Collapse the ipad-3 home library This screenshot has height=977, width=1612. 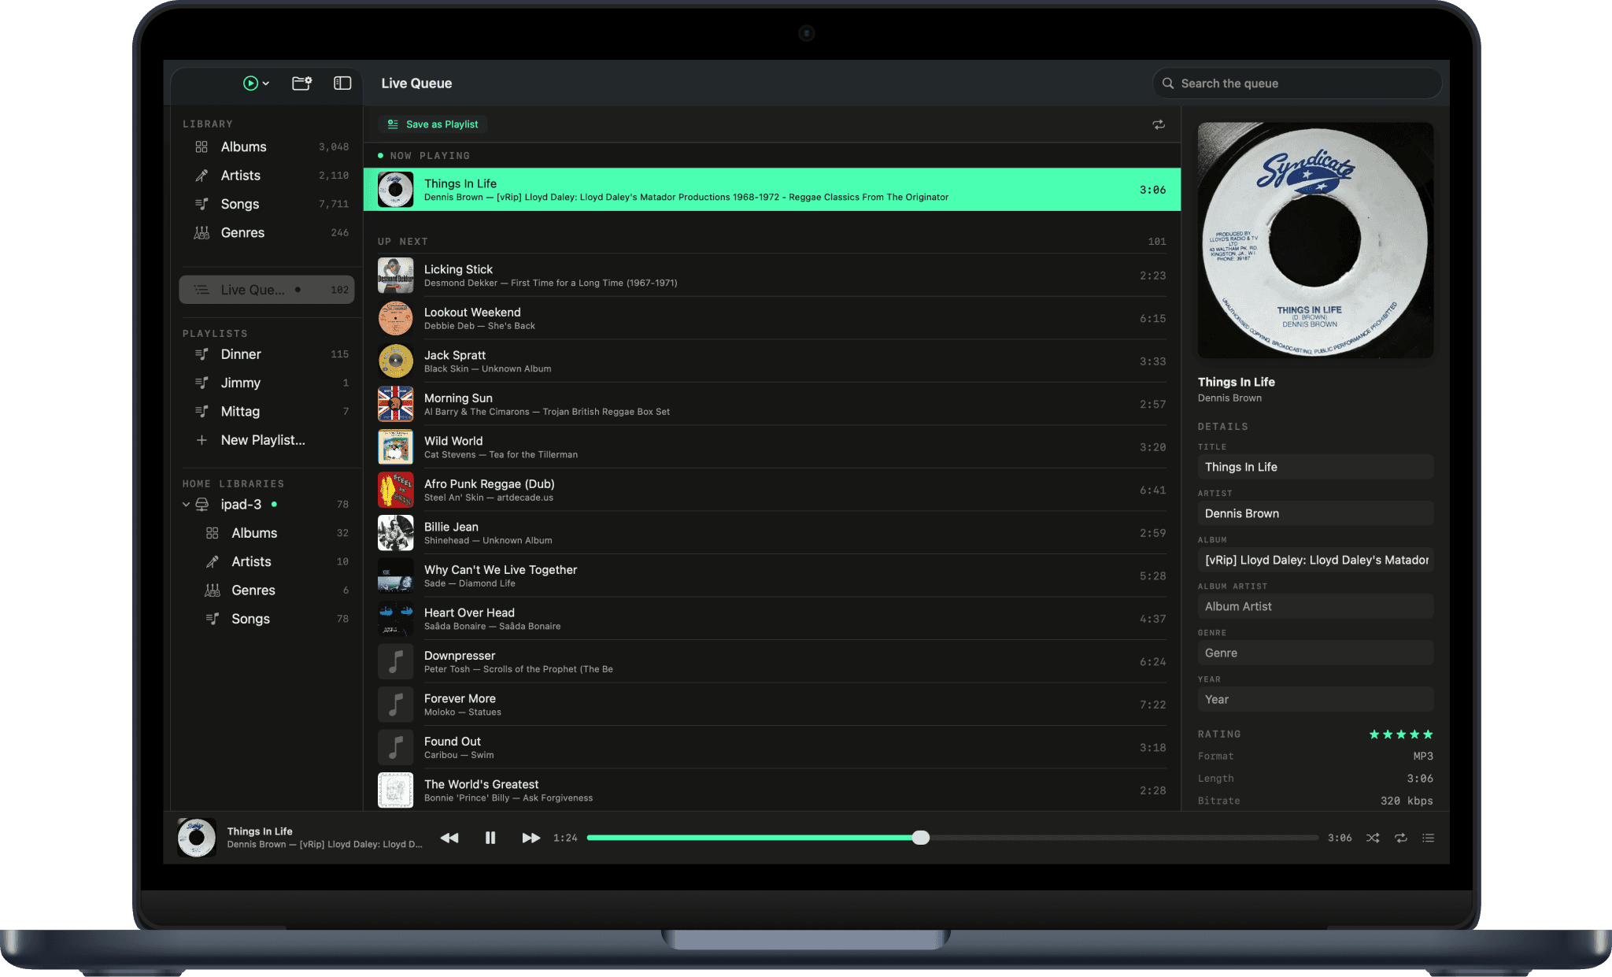[x=186, y=505]
